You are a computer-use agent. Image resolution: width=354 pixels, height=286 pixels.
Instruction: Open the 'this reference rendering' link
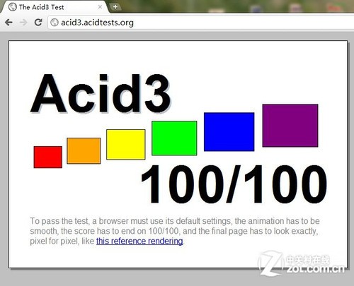(139, 241)
